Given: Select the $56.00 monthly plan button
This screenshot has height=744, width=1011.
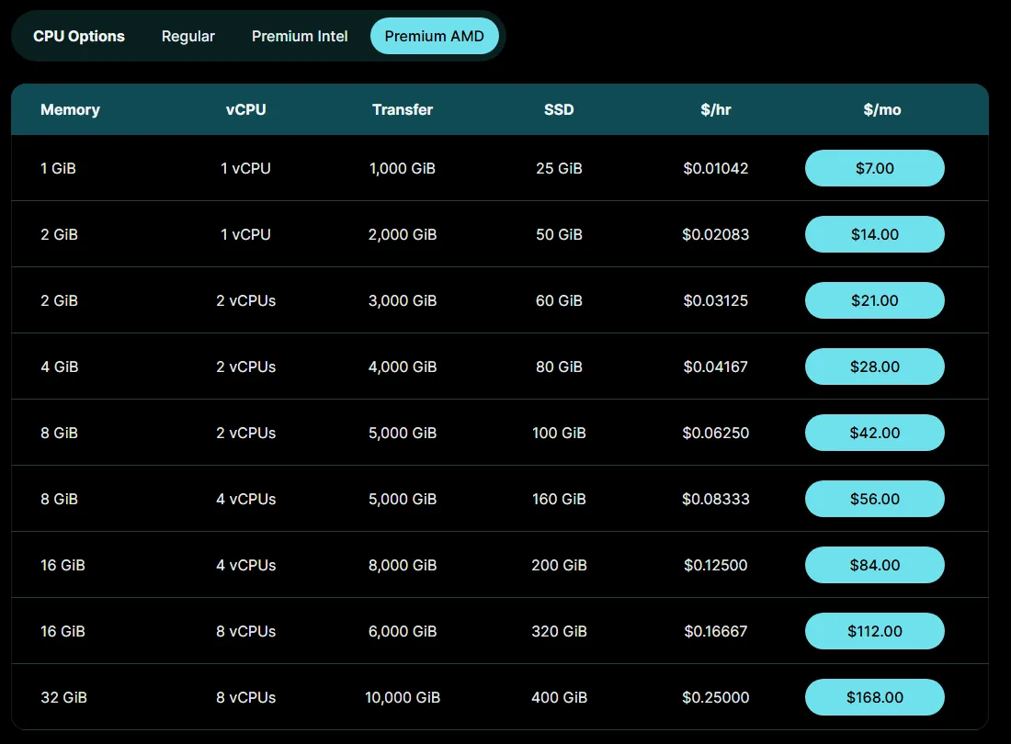Looking at the screenshot, I should point(874,499).
